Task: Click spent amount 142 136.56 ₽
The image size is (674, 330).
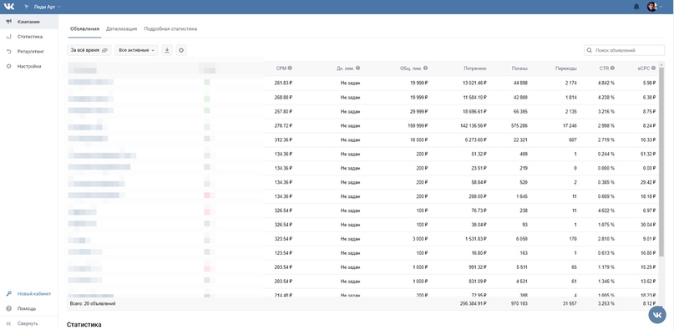Action: pyautogui.click(x=473, y=125)
